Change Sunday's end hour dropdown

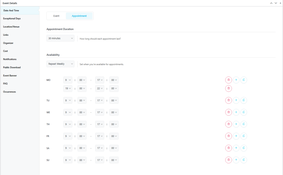coord(100,160)
